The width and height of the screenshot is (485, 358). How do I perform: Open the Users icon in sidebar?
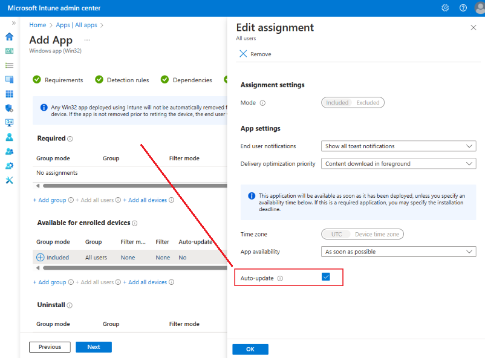point(9,137)
